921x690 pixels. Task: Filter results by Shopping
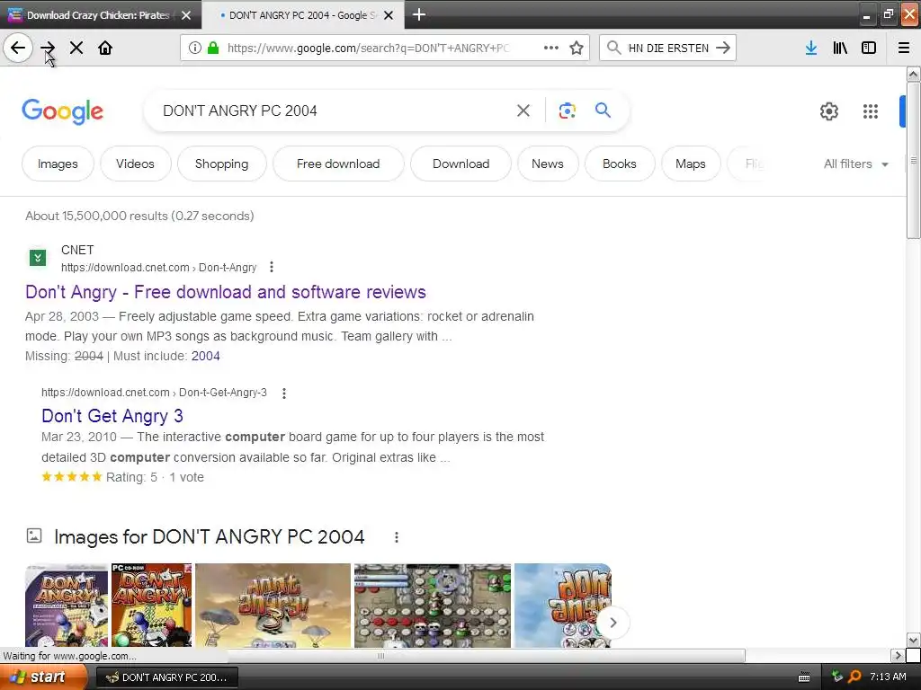coord(221,164)
